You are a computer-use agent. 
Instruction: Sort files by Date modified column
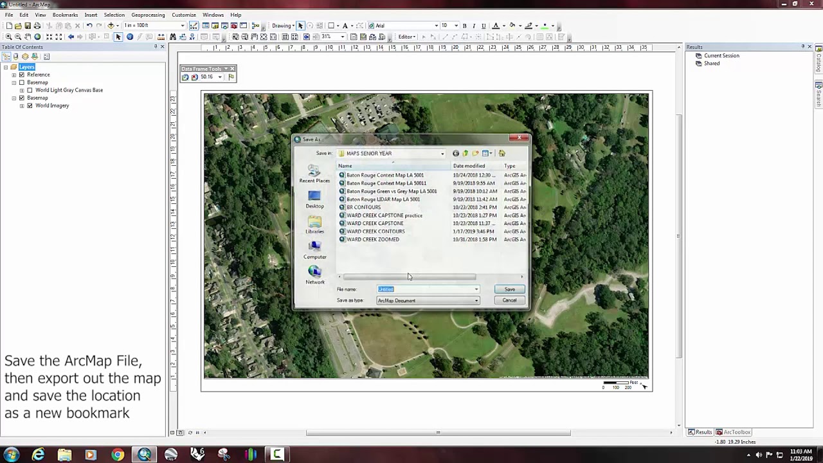tap(476, 166)
